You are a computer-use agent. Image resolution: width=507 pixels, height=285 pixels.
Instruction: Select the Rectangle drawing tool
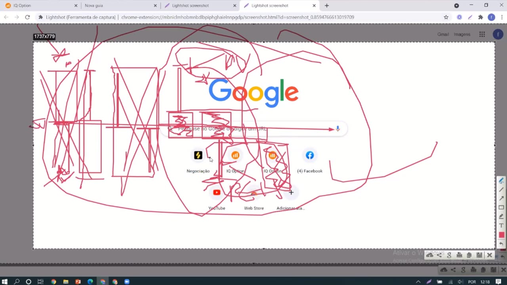[x=501, y=207]
